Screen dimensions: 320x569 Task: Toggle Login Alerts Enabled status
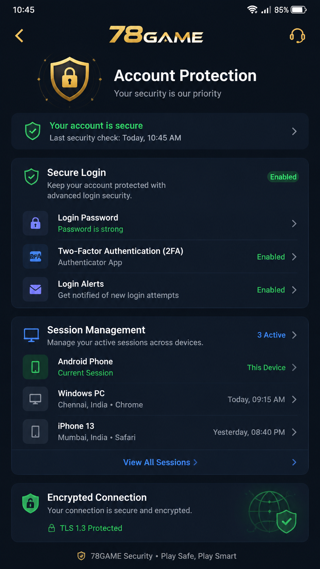tap(271, 290)
